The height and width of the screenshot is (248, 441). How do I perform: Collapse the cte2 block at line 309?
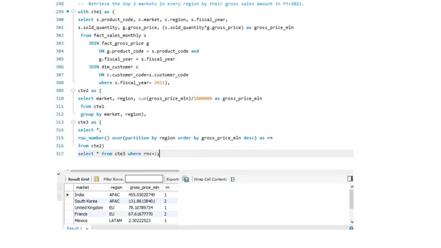[x=73, y=90]
